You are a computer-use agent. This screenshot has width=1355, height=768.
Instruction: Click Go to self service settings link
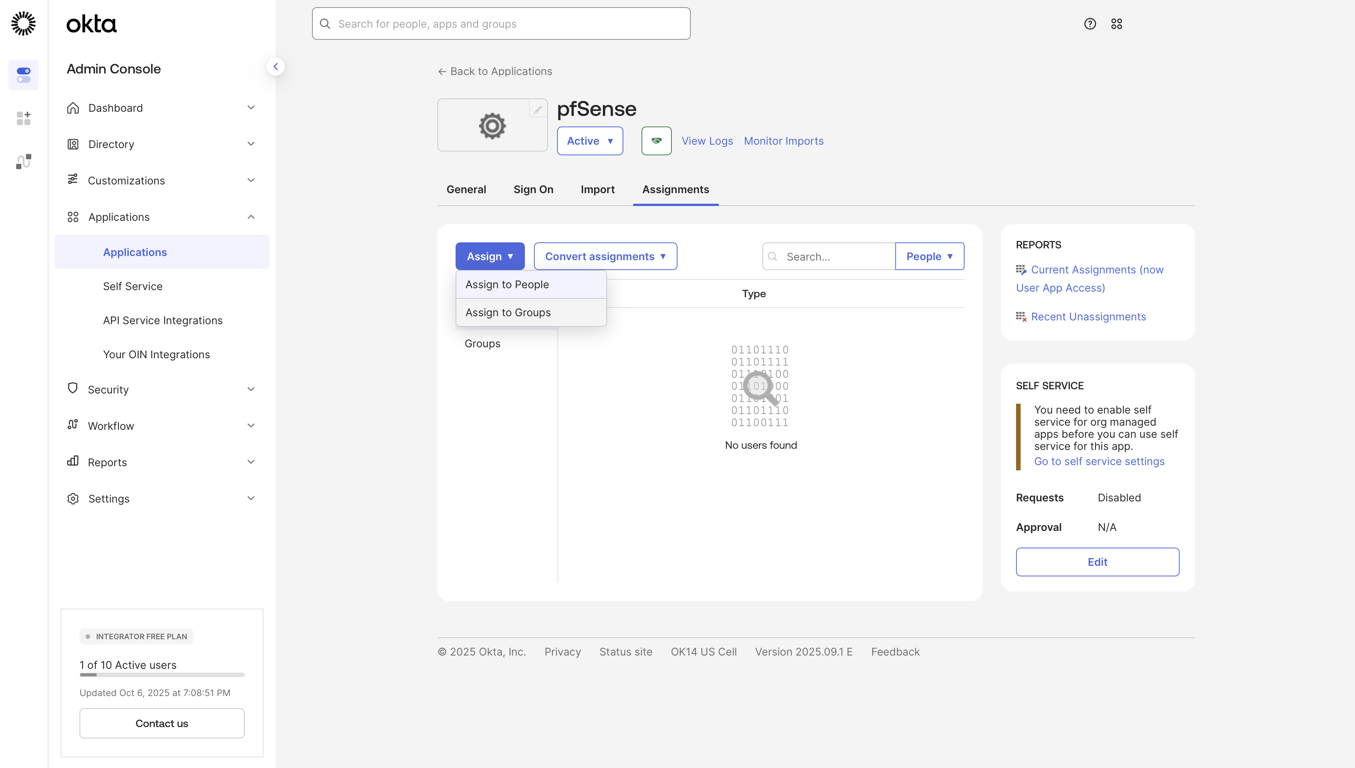point(1099,461)
